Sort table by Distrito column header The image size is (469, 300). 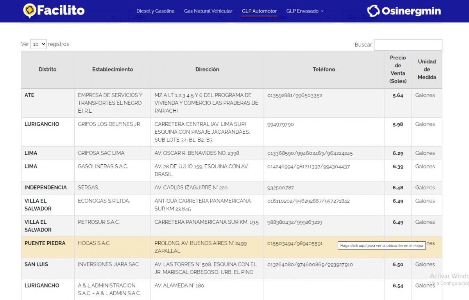click(x=48, y=70)
